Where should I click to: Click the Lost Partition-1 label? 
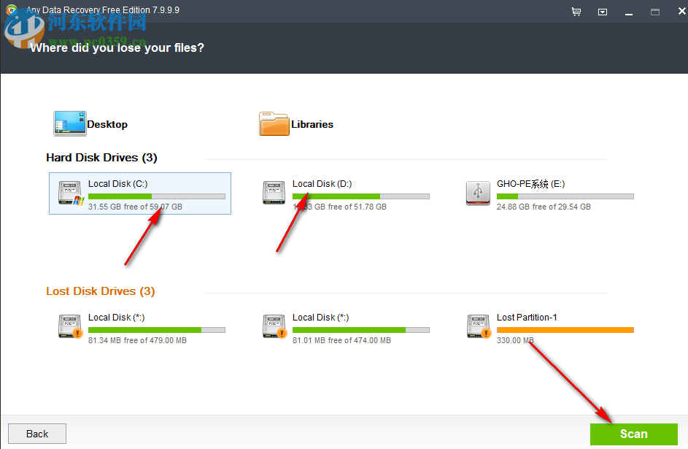(527, 318)
